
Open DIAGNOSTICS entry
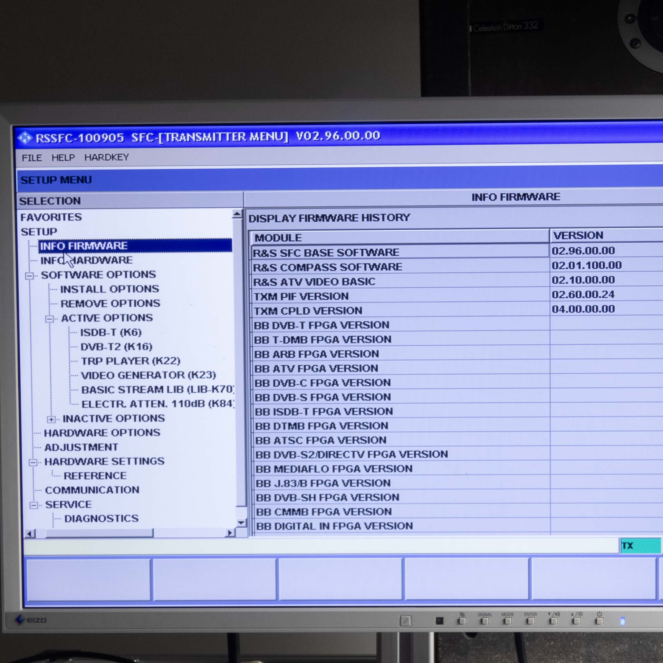coord(101,519)
